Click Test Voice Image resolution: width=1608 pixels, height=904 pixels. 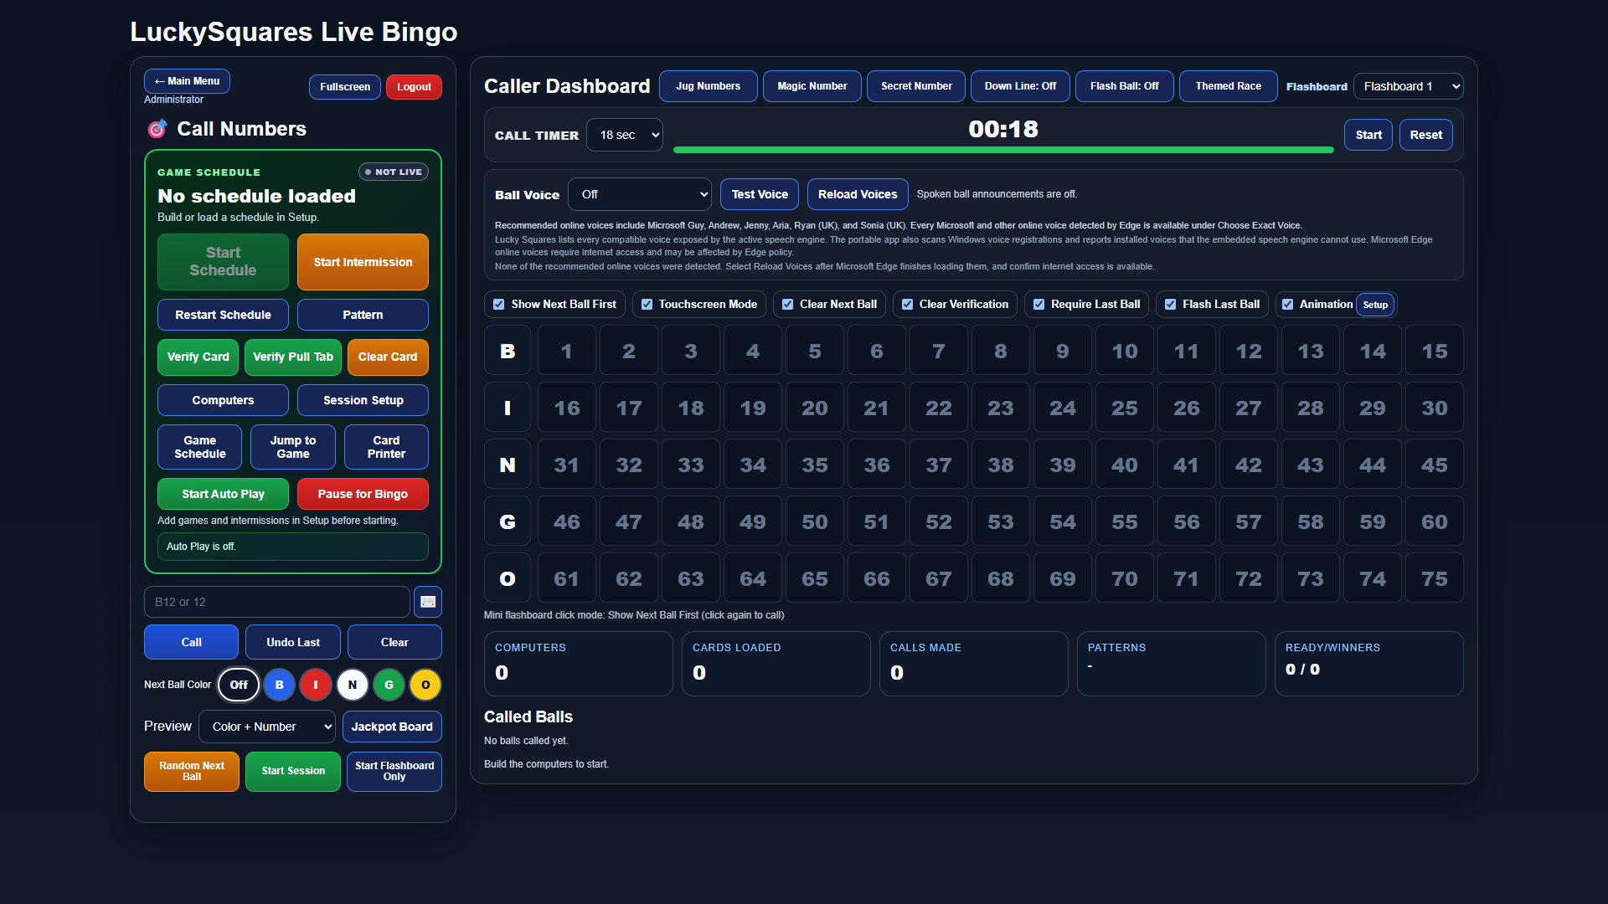[760, 194]
